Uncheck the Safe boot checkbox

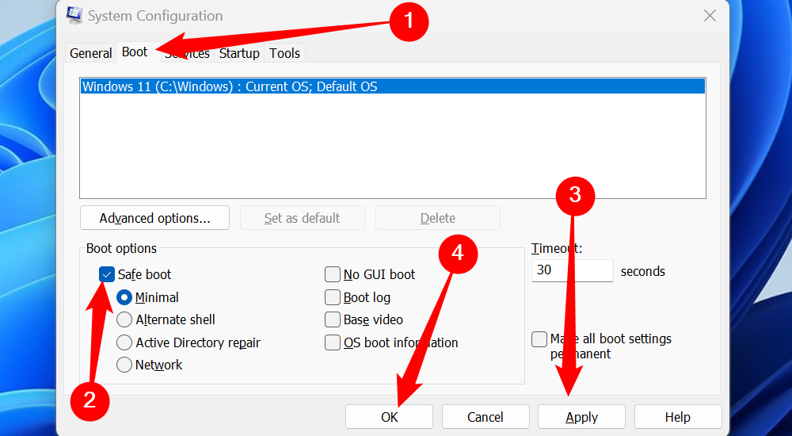click(107, 274)
